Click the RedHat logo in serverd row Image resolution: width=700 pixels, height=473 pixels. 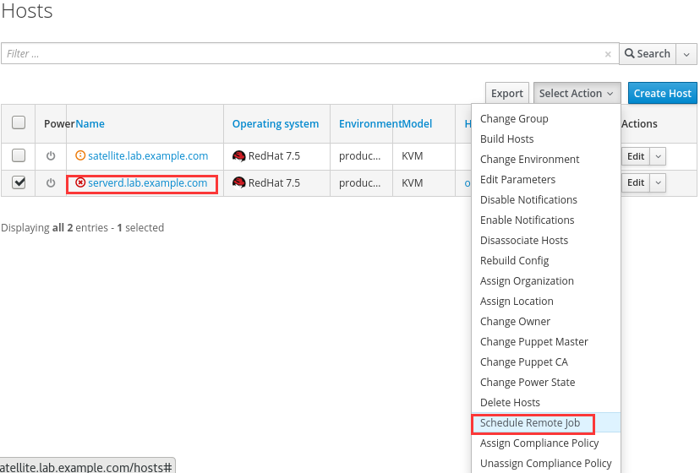click(239, 183)
